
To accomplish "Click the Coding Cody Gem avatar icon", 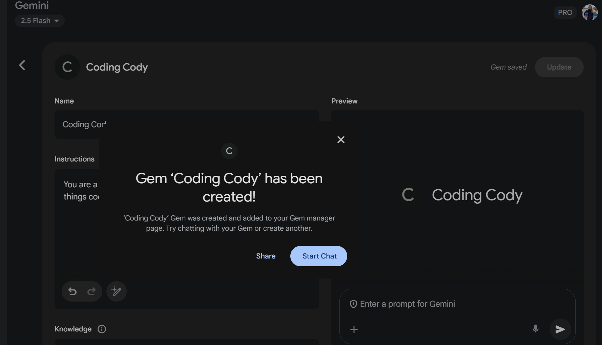I will (67, 67).
